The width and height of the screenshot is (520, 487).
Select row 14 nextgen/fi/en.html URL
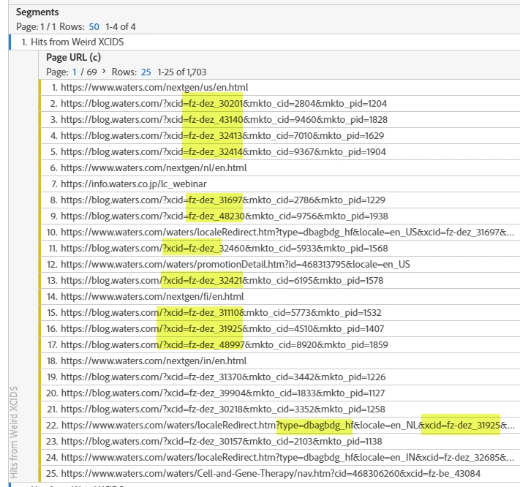point(152,296)
